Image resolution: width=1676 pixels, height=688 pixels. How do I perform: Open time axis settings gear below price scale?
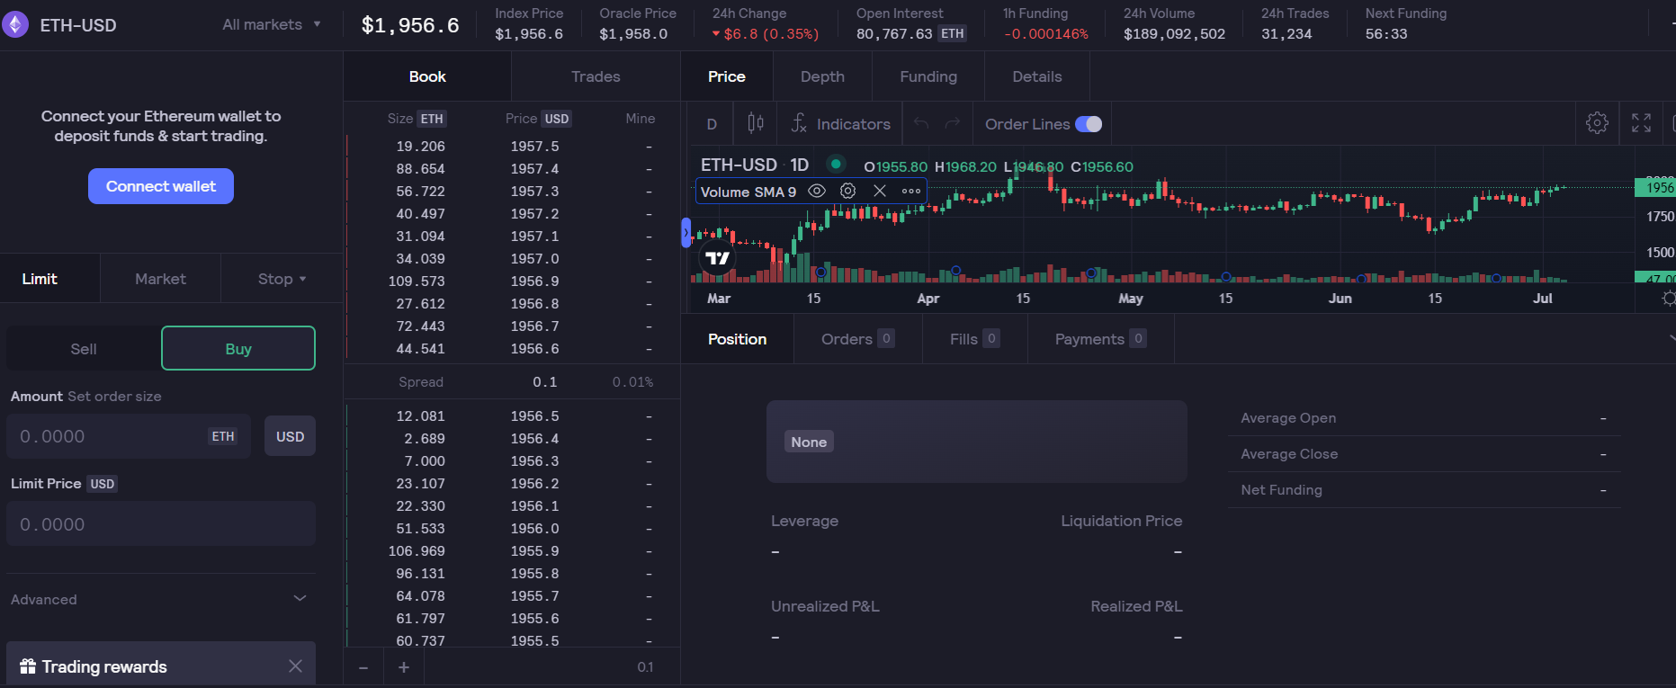(1669, 299)
